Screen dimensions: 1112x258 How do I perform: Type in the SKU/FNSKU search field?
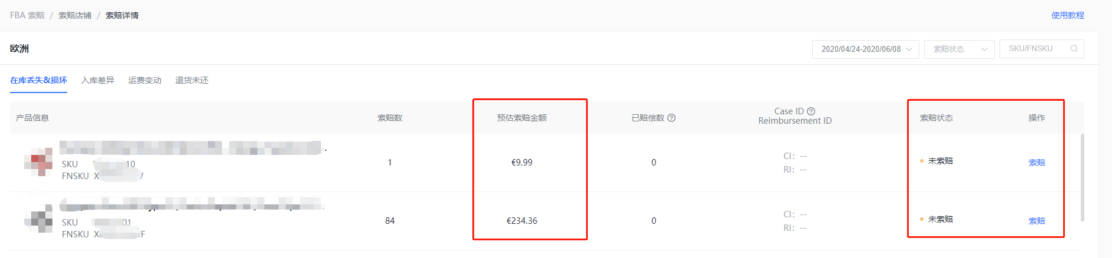tap(1034, 49)
